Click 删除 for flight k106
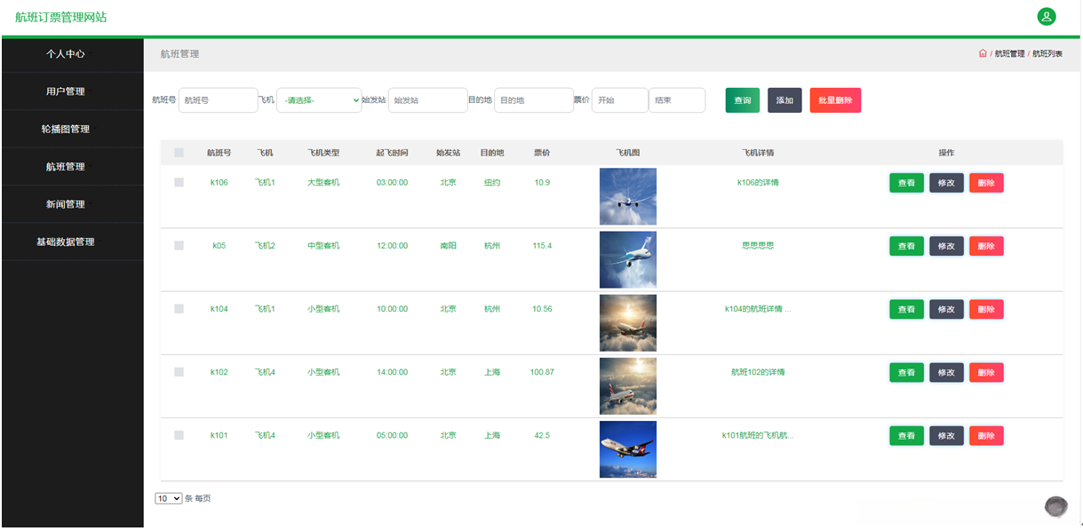The image size is (1083, 531). [986, 183]
